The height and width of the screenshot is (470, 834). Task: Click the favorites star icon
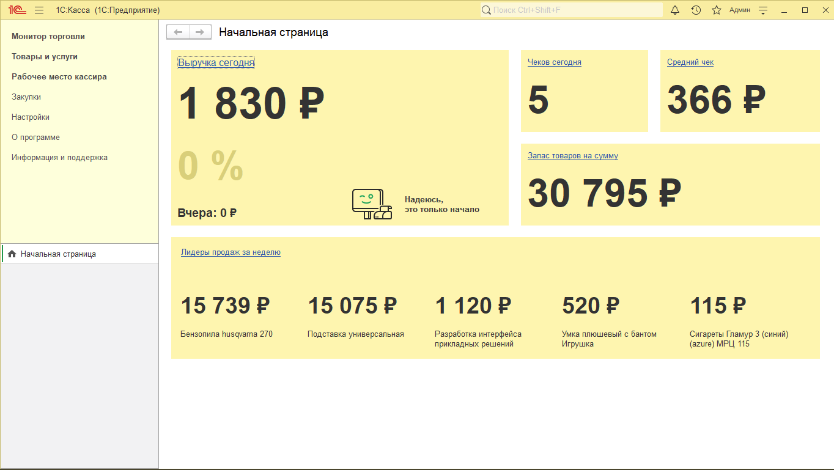716,10
